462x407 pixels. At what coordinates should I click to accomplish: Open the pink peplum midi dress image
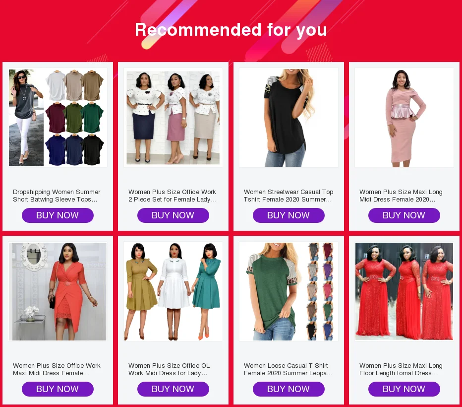(x=404, y=118)
